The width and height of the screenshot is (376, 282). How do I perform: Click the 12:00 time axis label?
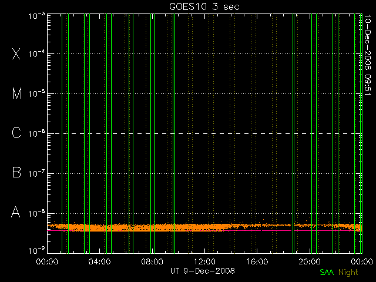[x=204, y=261]
